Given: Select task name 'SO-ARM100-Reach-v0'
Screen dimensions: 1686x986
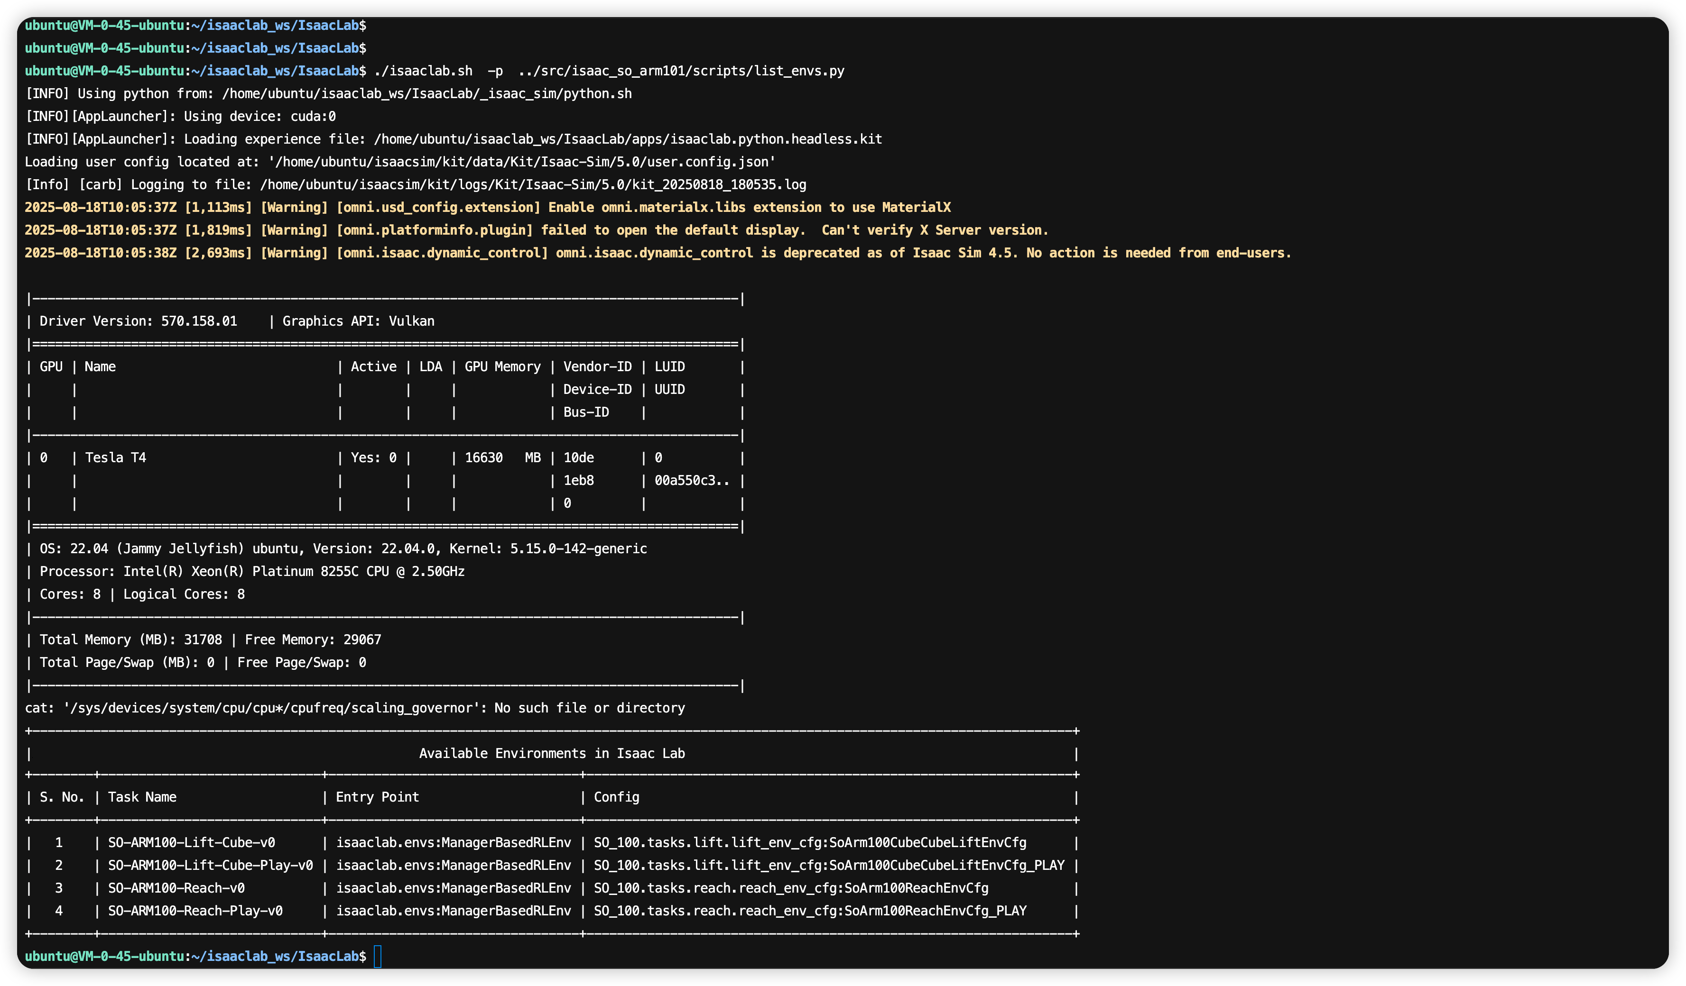Looking at the screenshot, I should (x=176, y=888).
